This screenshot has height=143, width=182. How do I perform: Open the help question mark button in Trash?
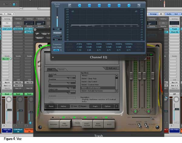(116, 106)
